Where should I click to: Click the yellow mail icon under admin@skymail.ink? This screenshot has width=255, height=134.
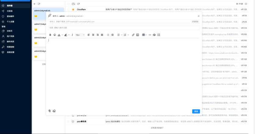click(36, 16)
